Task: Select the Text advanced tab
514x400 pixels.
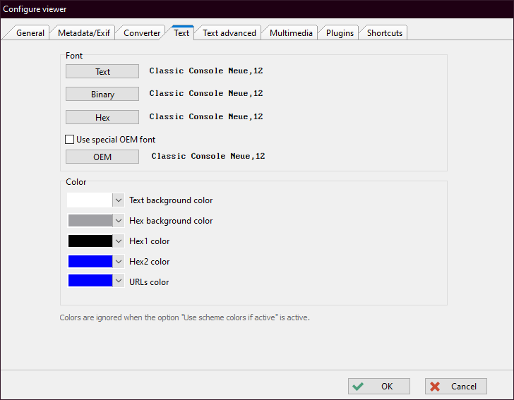Action: tap(229, 33)
